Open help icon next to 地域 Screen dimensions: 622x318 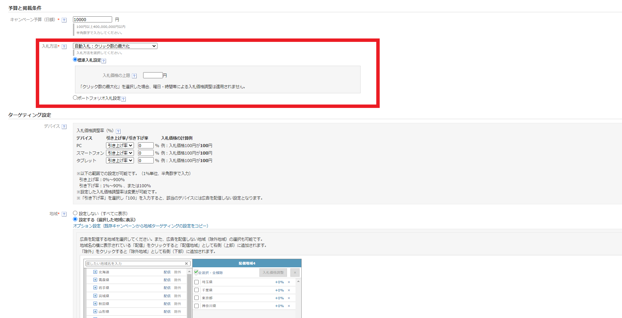[x=64, y=214]
